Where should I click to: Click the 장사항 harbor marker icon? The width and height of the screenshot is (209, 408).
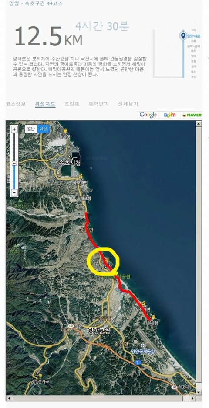(65, 131)
